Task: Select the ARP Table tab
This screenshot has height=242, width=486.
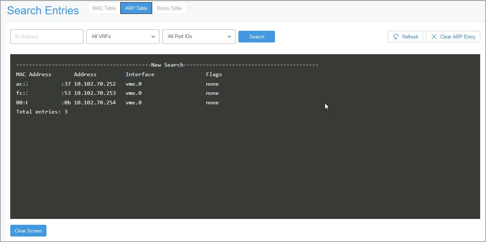Action: (136, 8)
